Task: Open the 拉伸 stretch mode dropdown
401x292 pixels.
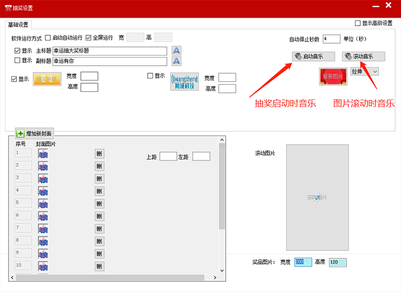Action: pos(365,72)
